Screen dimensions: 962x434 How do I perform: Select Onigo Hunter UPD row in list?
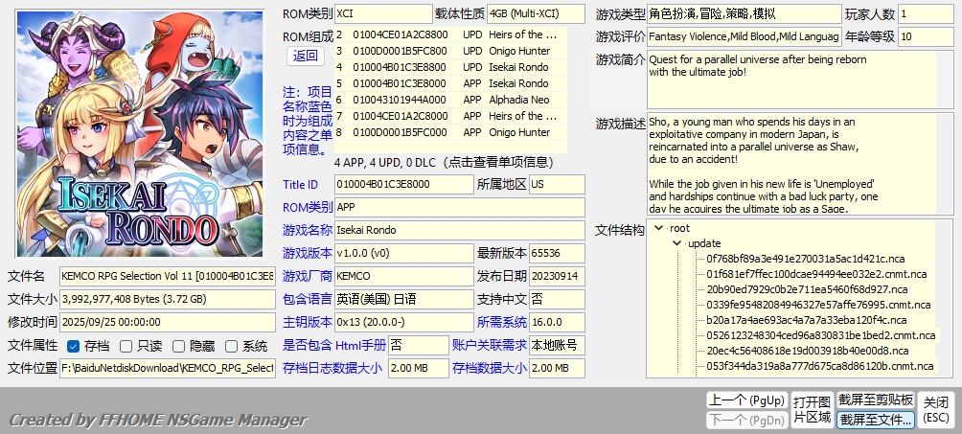[x=450, y=51]
